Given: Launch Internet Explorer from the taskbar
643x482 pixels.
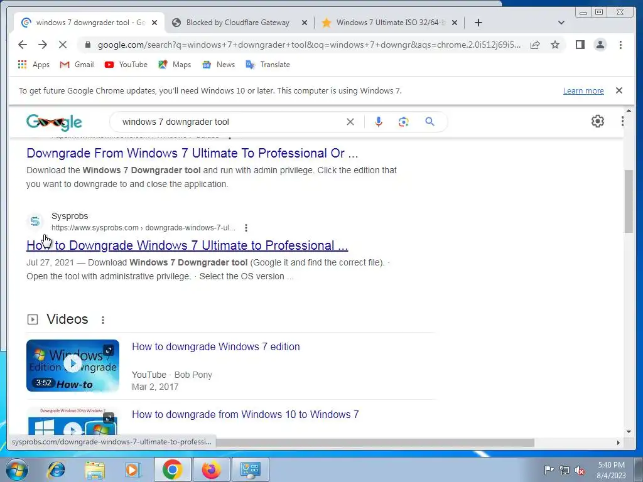Looking at the screenshot, I should click(56, 469).
